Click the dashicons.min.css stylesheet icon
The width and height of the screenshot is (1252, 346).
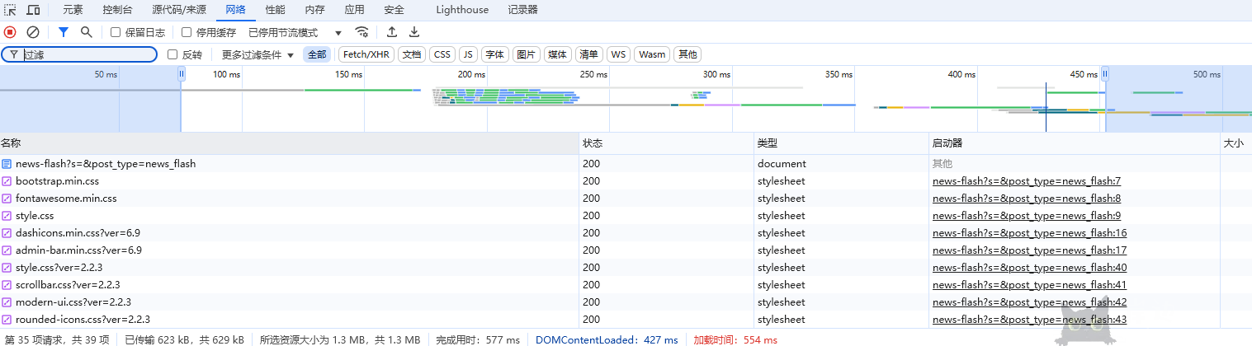[7, 232]
